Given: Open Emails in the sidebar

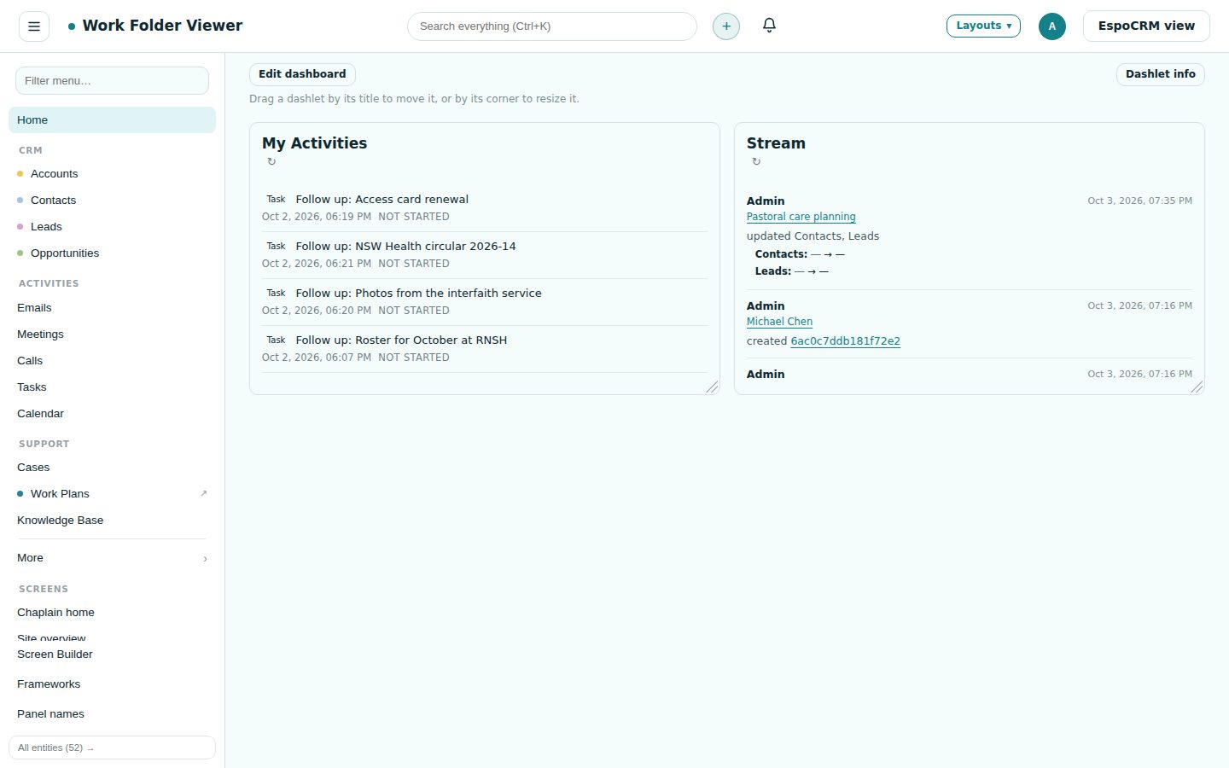Looking at the screenshot, I should tap(112, 307).
